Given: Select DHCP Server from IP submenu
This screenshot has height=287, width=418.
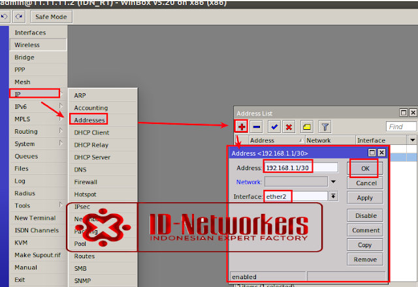Looking at the screenshot, I should point(103,157).
